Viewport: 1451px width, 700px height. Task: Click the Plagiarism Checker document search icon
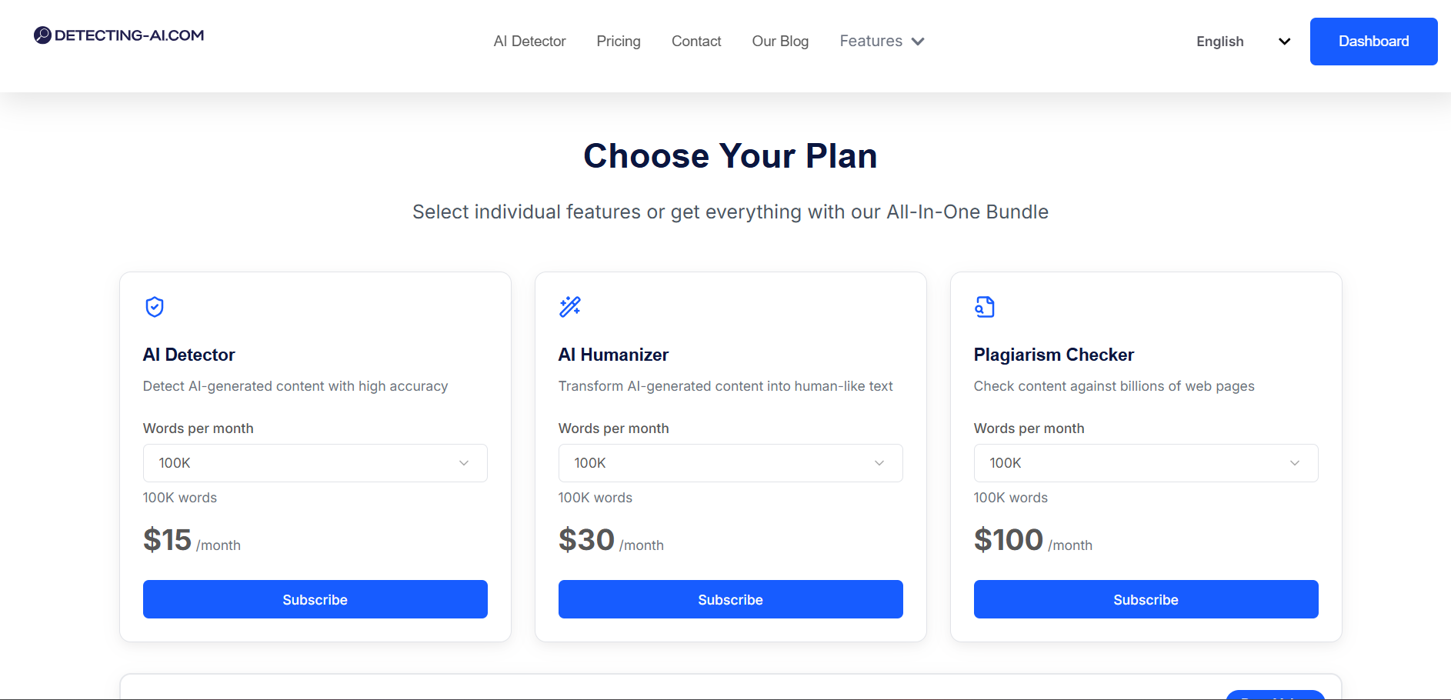[x=985, y=307]
